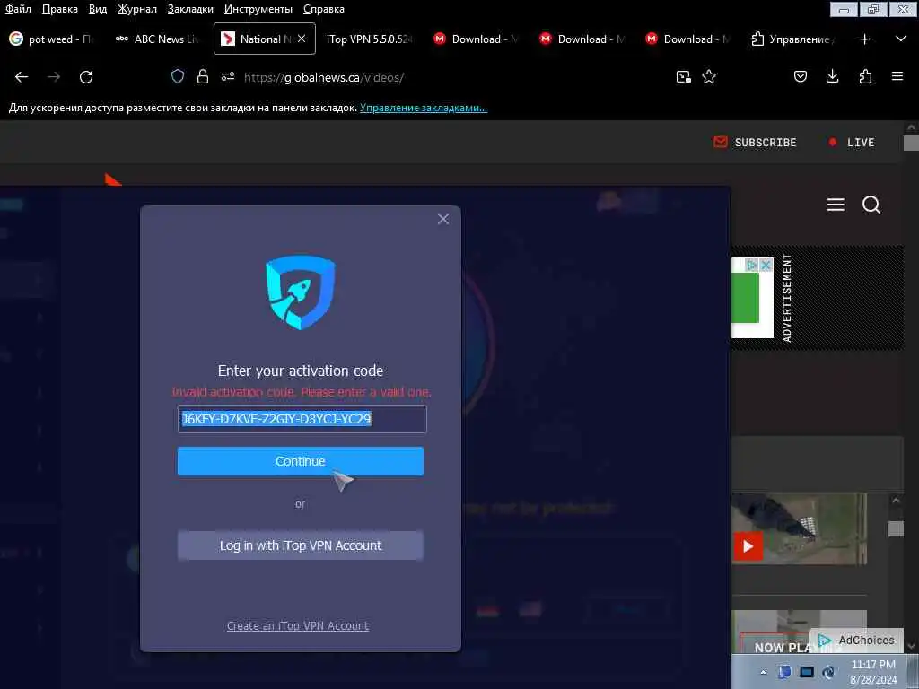Open the Global News hamburger menu
The width and height of the screenshot is (919, 689).
[x=836, y=205]
